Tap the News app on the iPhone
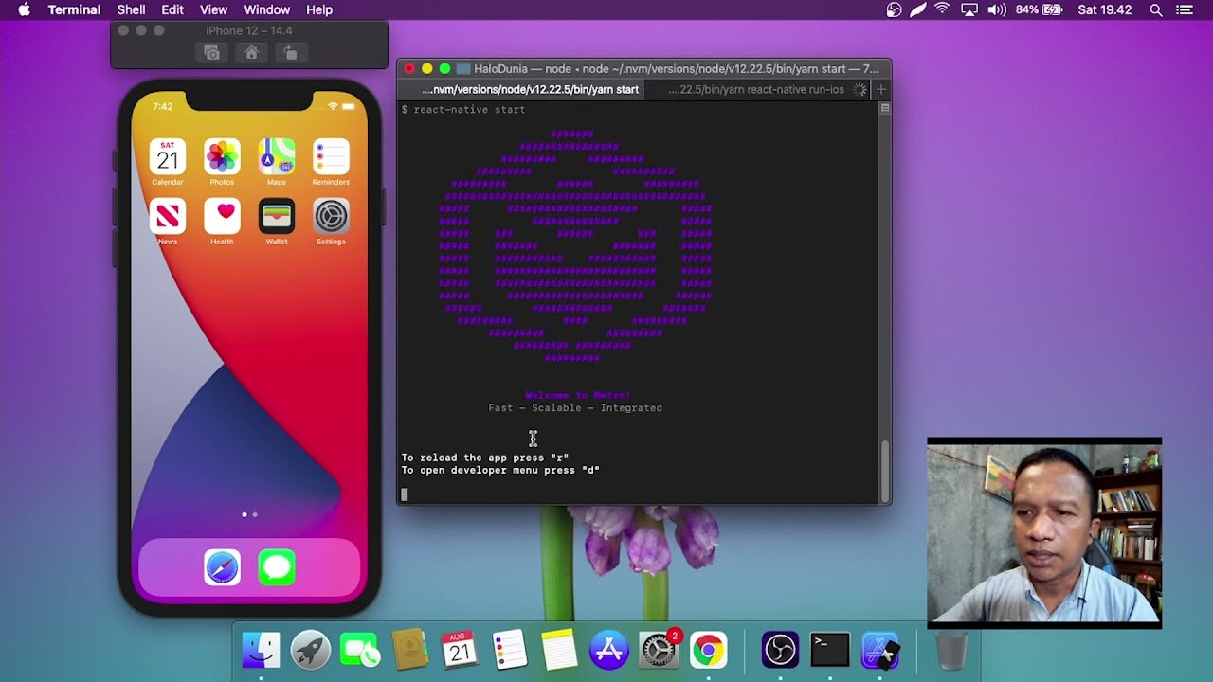The height and width of the screenshot is (682, 1213). tap(167, 217)
